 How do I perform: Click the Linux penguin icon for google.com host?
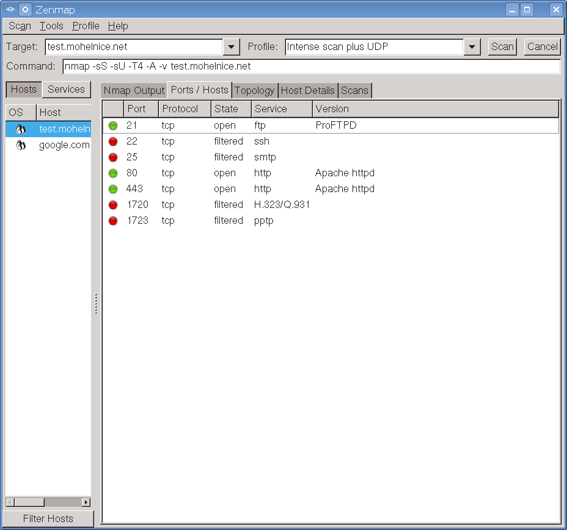(x=21, y=145)
